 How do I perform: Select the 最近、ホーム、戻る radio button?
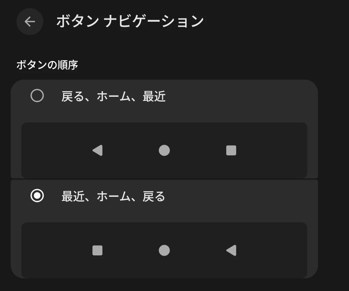click(37, 196)
